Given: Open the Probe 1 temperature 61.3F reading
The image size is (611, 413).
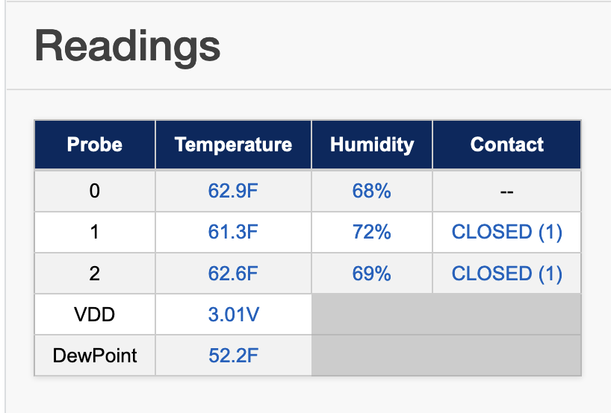Looking at the screenshot, I should pyautogui.click(x=233, y=232).
